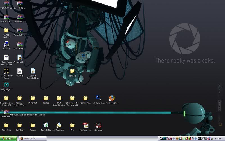Screen dimensions: 225x141
Task: Open the My Documents shortcut
Action: coord(59,125)
